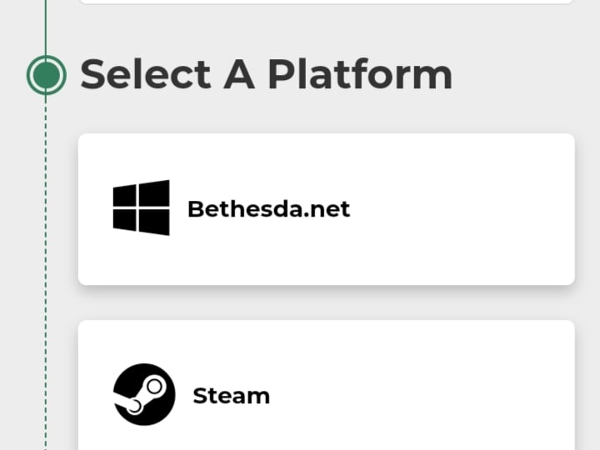The height and width of the screenshot is (450, 600).
Task: Click the gray gap between platform cards
Action: [x=326, y=302]
